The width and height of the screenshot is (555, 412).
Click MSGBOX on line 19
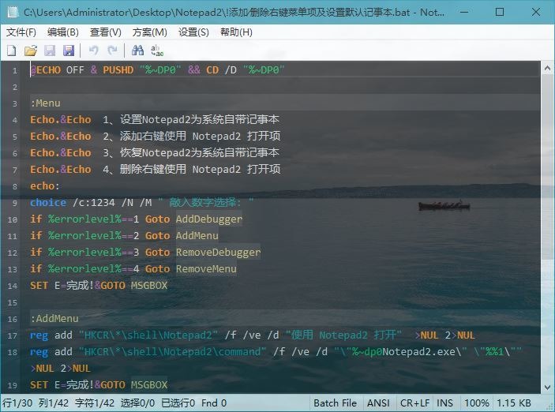(x=149, y=385)
